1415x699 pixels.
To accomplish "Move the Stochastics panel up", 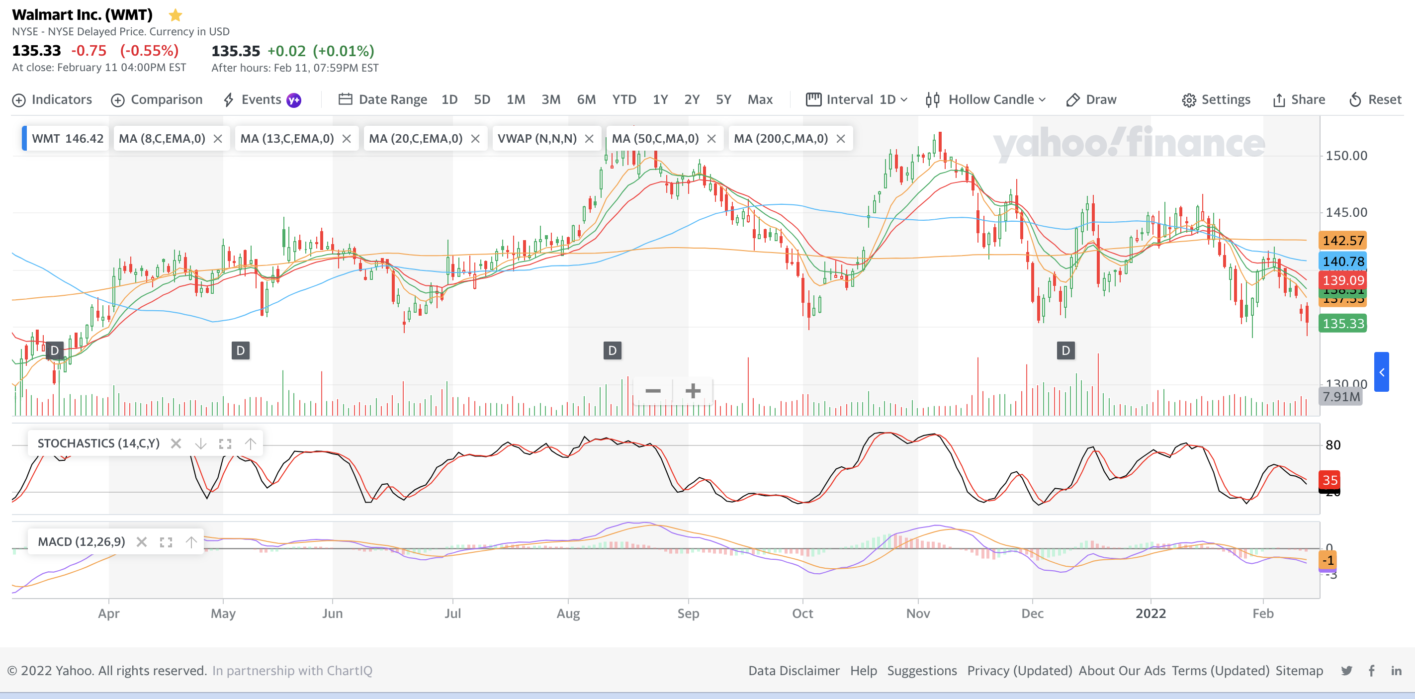I will pyautogui.click(x=250, y=443).
